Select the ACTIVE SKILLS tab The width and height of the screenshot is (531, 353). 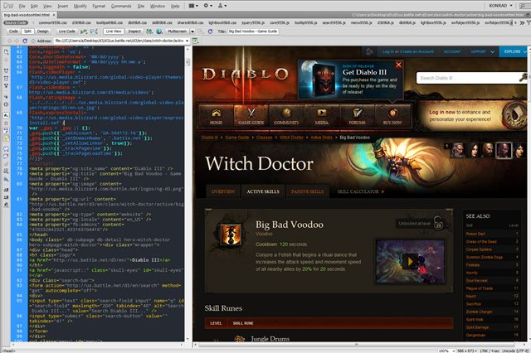click(263, 191)
